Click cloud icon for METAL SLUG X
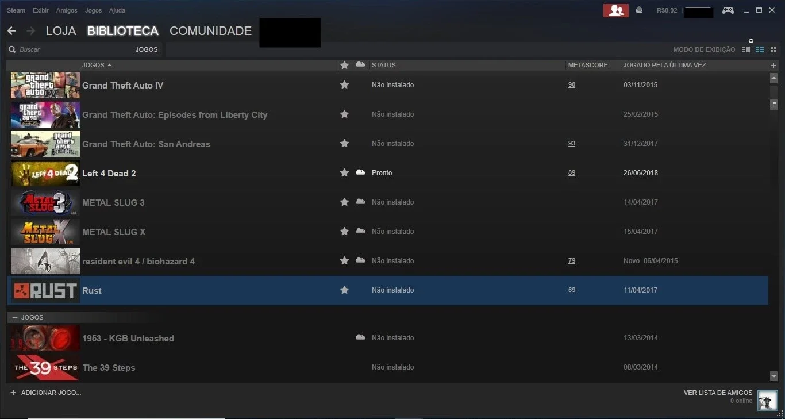The image size is (785, 419). 360,231
